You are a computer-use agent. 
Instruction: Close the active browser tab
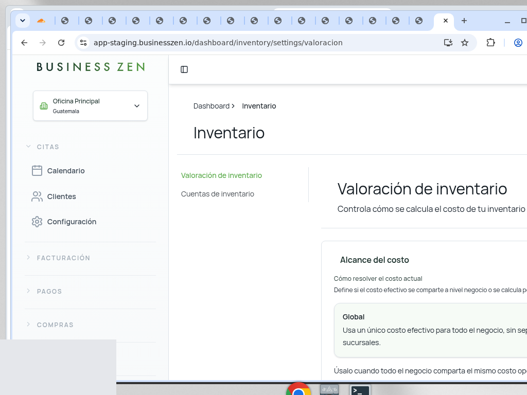pos(446,21)
